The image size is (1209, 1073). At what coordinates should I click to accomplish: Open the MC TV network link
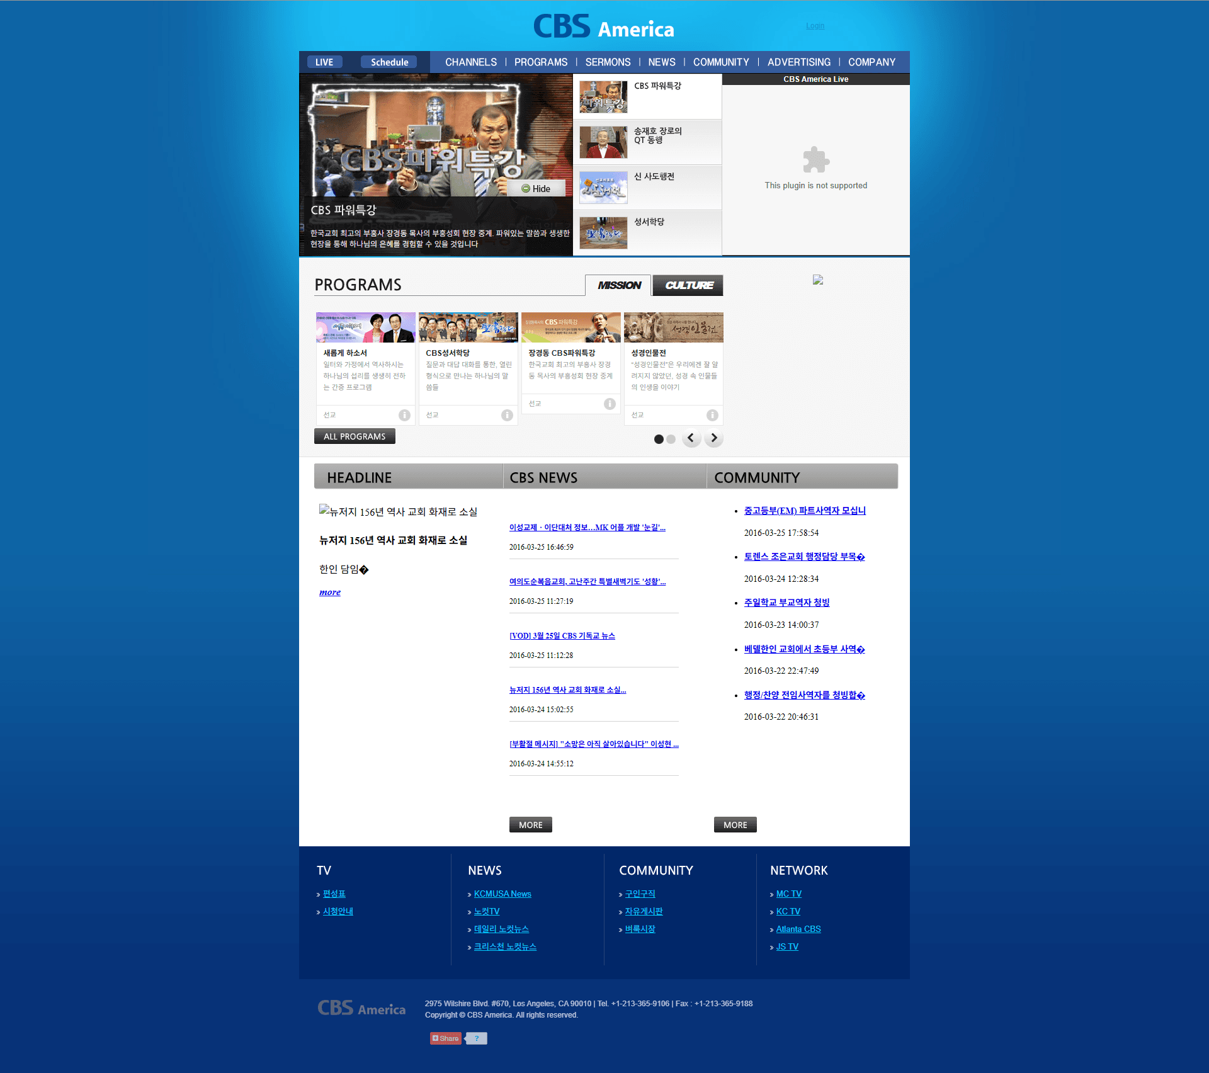click(789, 894)
